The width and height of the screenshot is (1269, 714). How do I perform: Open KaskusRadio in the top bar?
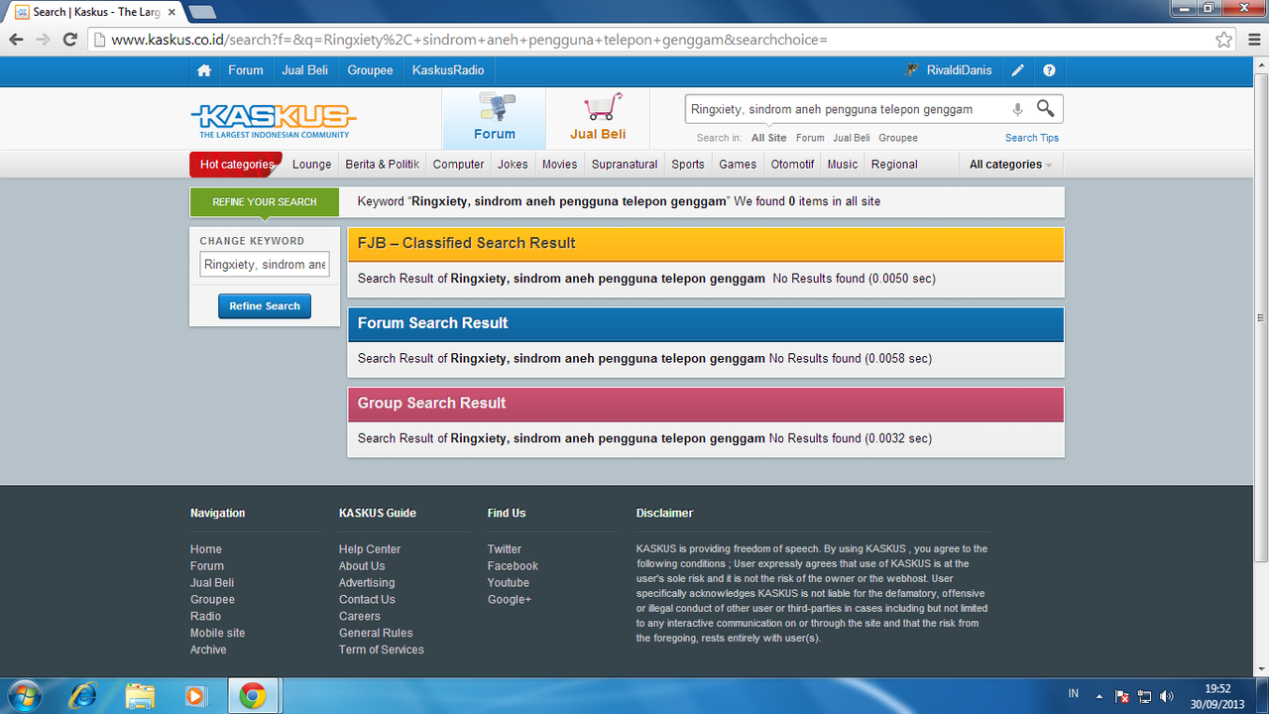coord(448,70)
